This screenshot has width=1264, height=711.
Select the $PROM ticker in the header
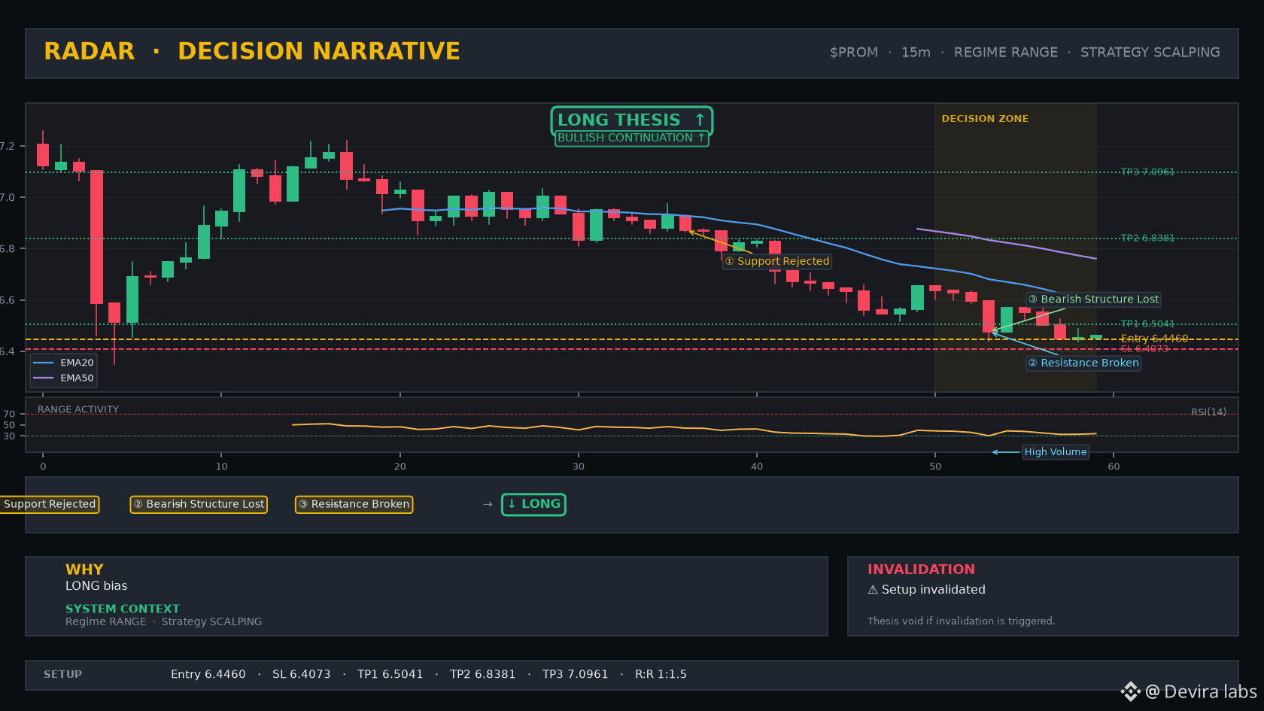[853, 53]
